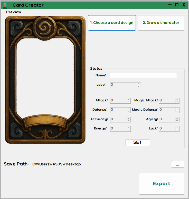The image size is (189, 199).
Task: Click the "1. Choose a card design" button
Action: point(112,23)
